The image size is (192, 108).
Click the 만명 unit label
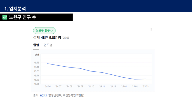tap(37, 55)
